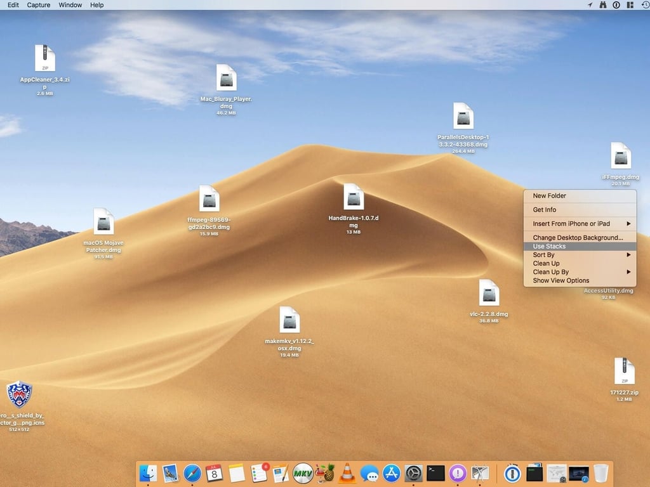This screenshot has width=650, height=487.
Task: Launch MakeMKV icon in the Dock
Action: 303,473
